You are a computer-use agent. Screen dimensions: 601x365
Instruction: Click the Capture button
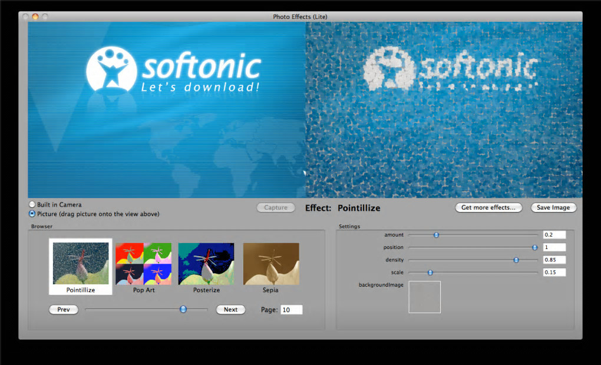(x=276, y=208)
